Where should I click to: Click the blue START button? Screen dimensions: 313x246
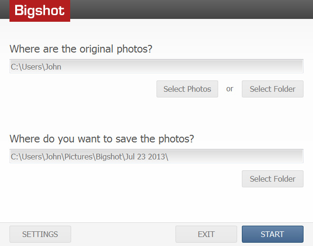[x=273, y=234]
